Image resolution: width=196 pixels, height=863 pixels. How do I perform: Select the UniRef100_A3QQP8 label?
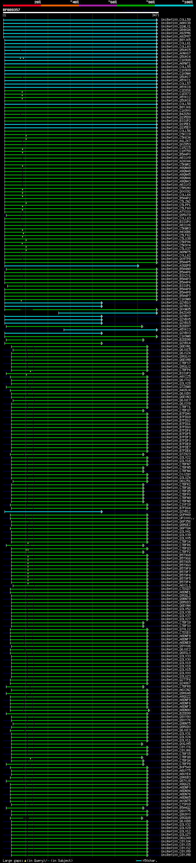coord(175,266)
